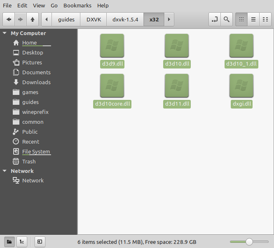Jump to the DXVK path segment

[94, 19]
